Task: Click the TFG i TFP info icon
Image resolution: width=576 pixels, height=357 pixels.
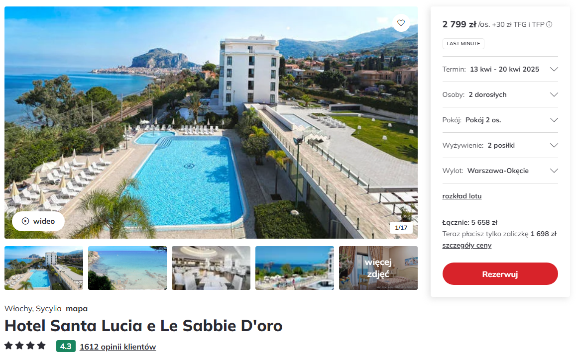Action: [549, 24]
